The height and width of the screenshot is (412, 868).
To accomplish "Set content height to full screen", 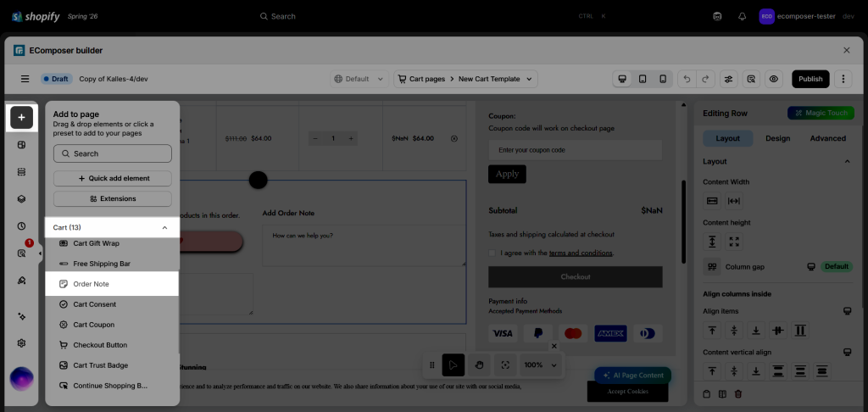I will (x=734, y=242).
